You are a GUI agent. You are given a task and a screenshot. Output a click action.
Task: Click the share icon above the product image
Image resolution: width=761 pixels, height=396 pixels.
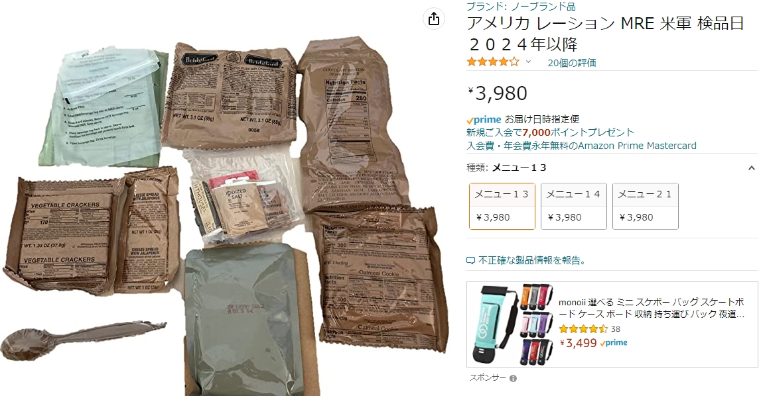point(434,19)
